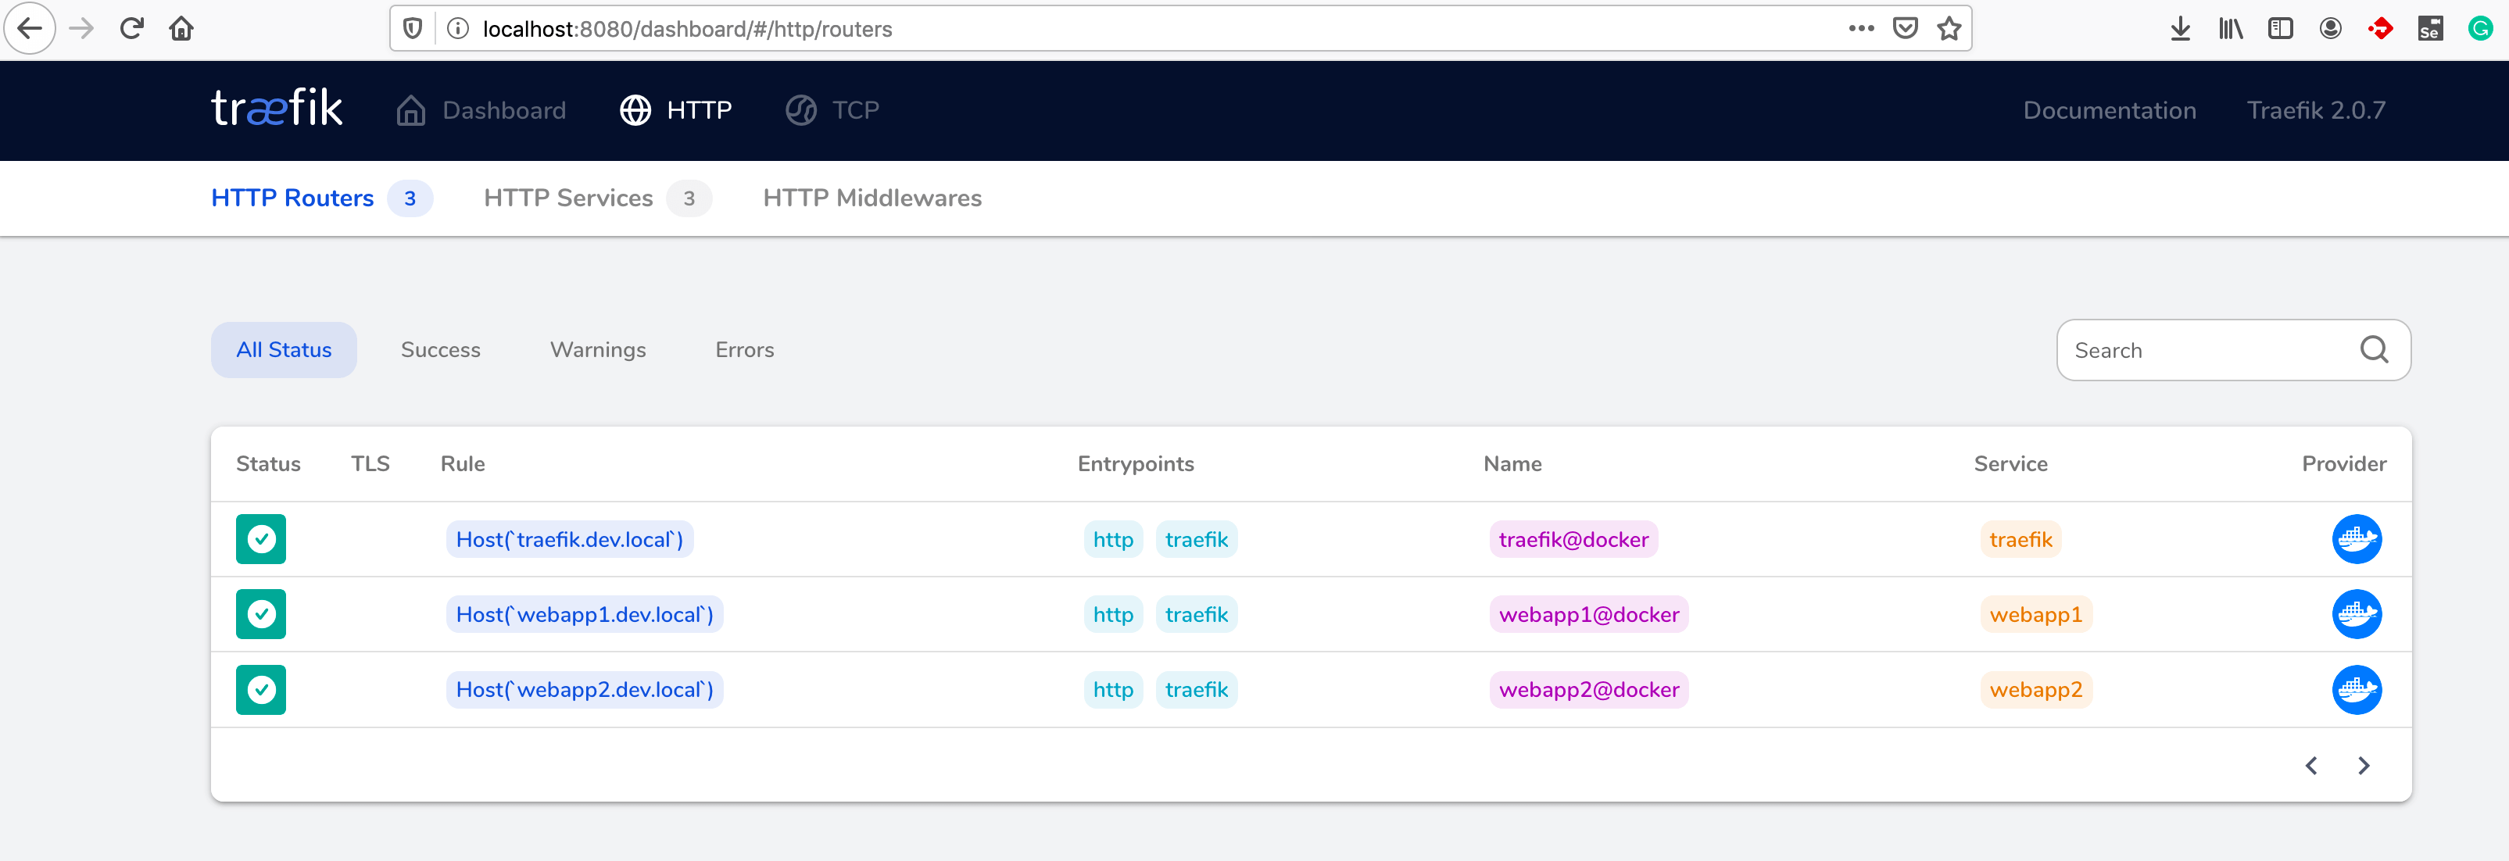Open the library icon in toolbar
2509x861 pixels.
click(2231, 28)
